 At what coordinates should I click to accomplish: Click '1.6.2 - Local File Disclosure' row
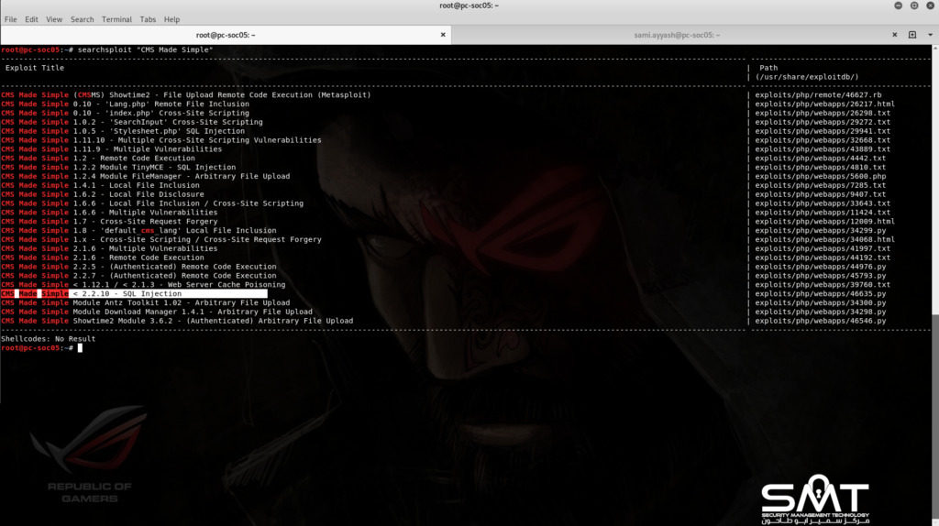click(x=103, y=194)
